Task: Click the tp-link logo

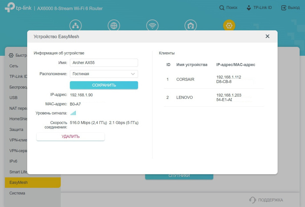Action: [18, 7]
